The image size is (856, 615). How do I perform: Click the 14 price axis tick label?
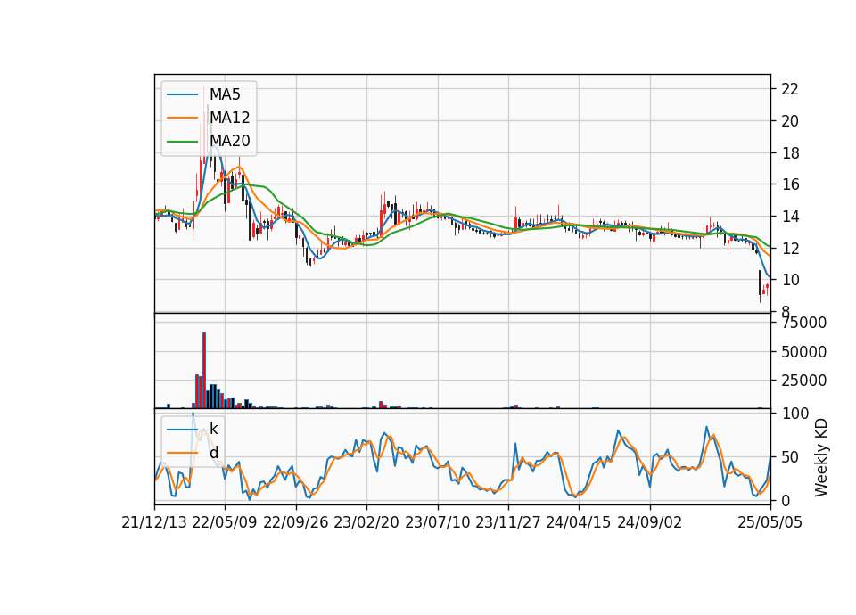[x=790, y=217]
